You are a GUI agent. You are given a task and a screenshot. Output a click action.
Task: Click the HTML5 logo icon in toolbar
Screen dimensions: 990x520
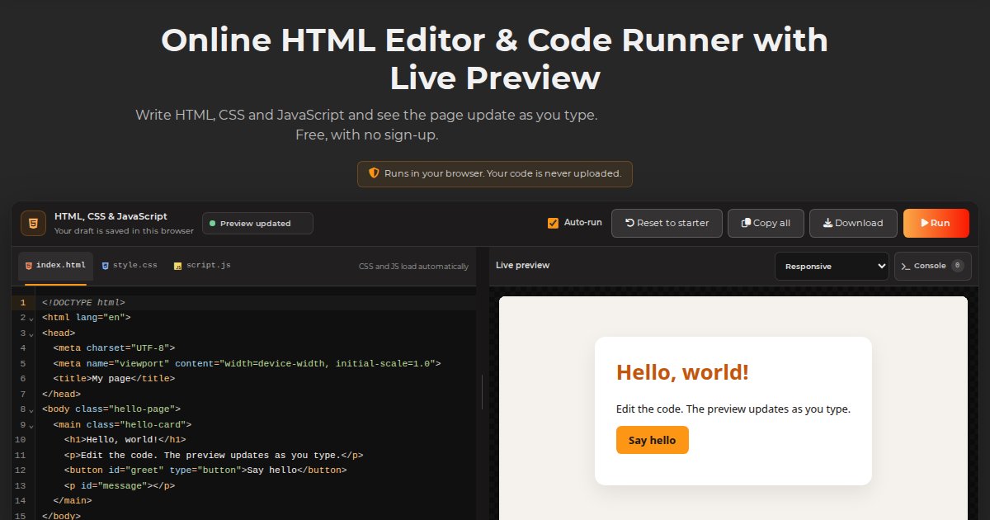click(33, 223)
